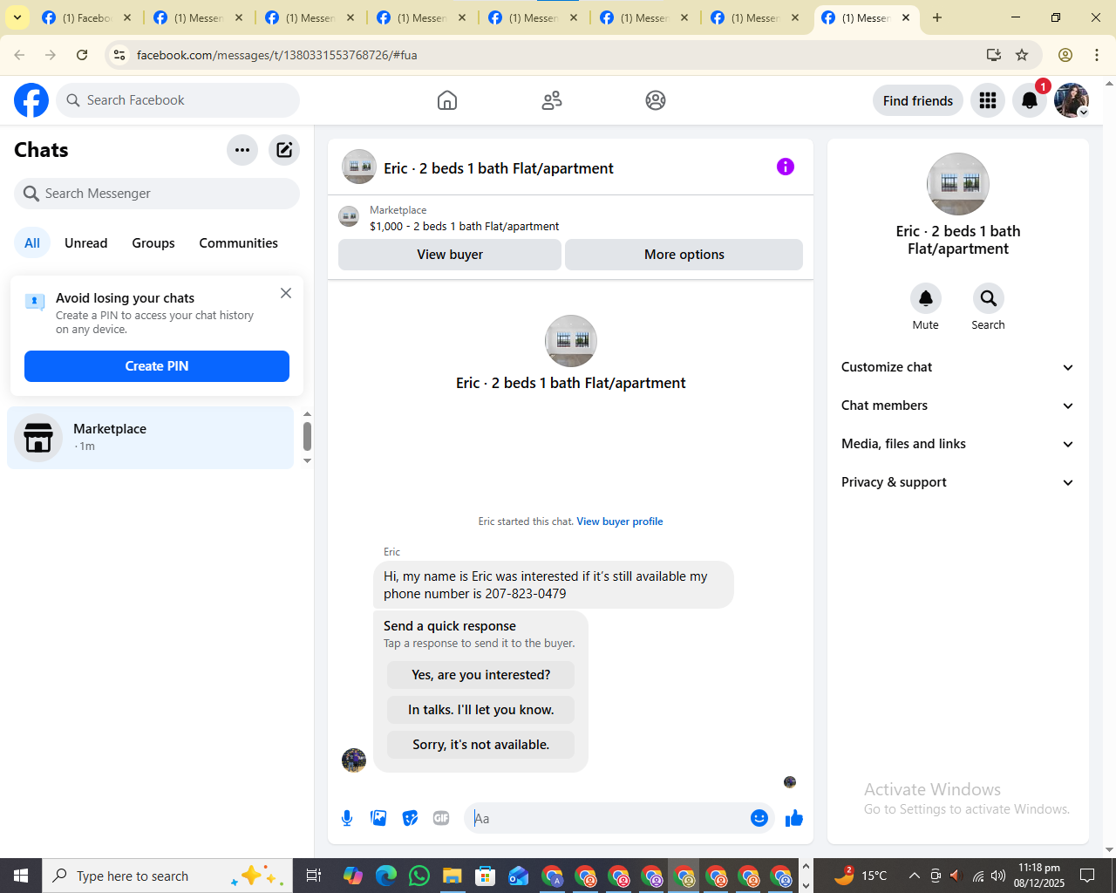Show hidden system tray icons
Screen dimensions: 1116x893
914,876
